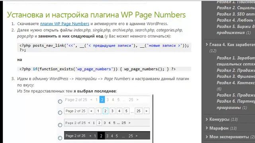Click the italic file name 'archive.php'
Image resolution: width=255 pixels, height=143 pixels.
pos(123,30)
